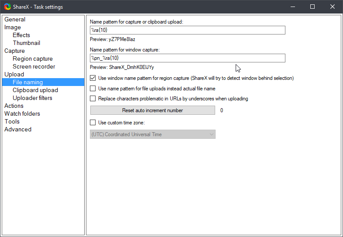
Task: Select the Image section in sidebar
Action: pyautogui.click(x=13, y=27)
